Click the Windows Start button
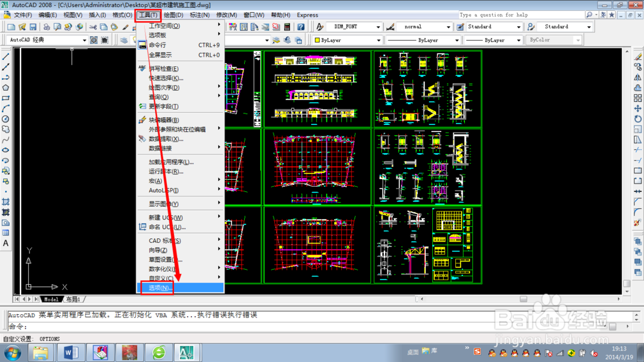The width and height of the screenshot is (644, 362). pos(13,352)
